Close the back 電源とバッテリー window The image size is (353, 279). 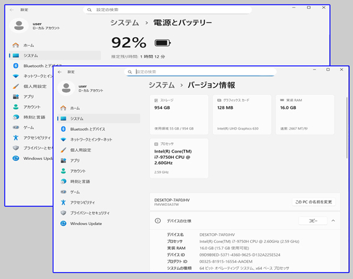pos(324,7)
